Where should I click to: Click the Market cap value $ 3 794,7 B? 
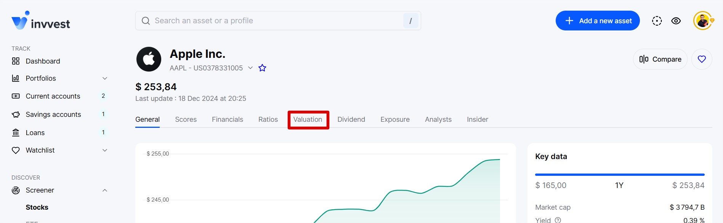click(687, 207)
